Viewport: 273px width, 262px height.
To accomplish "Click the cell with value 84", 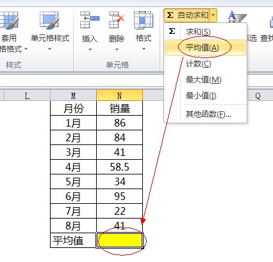I will click(120, 137).
